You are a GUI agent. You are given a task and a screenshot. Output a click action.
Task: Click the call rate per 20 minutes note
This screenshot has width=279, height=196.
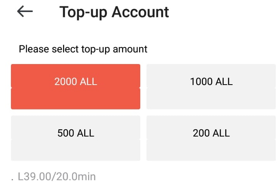click(57, 177)
